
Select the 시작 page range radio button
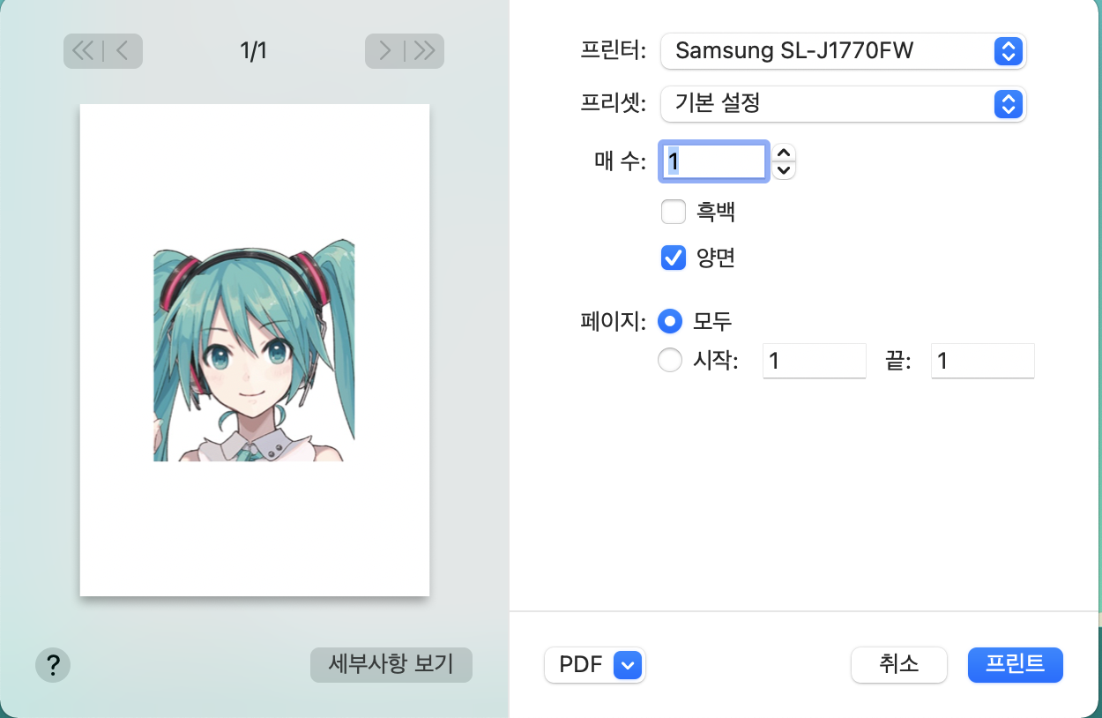click(x=671, y=361)
